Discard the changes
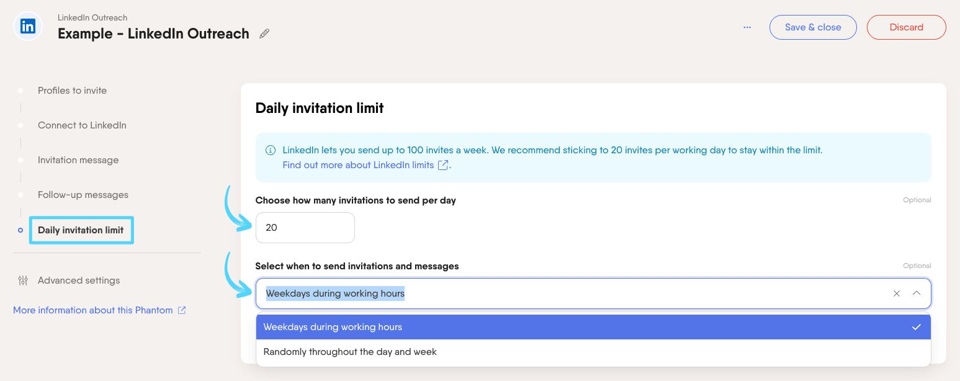The width and height of the screenshot is (960, 381). [907, 27]
